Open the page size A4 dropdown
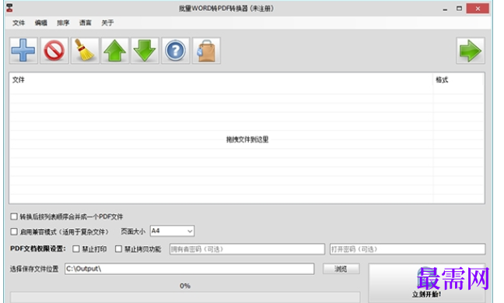The width and height of the screenshot is (504, 303). [173, 231]
